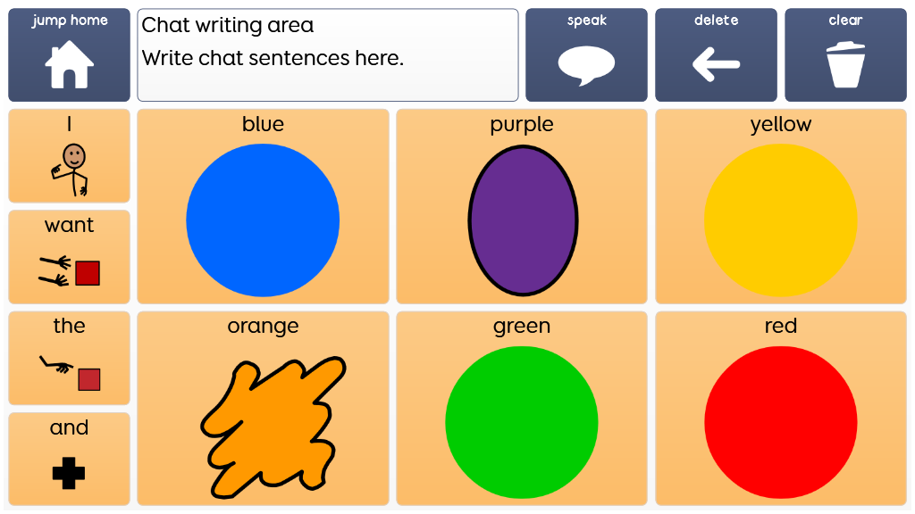Screen dimensions: 915x514
Task: Tap the orange scribble color cell
Action: pos(264,409)
